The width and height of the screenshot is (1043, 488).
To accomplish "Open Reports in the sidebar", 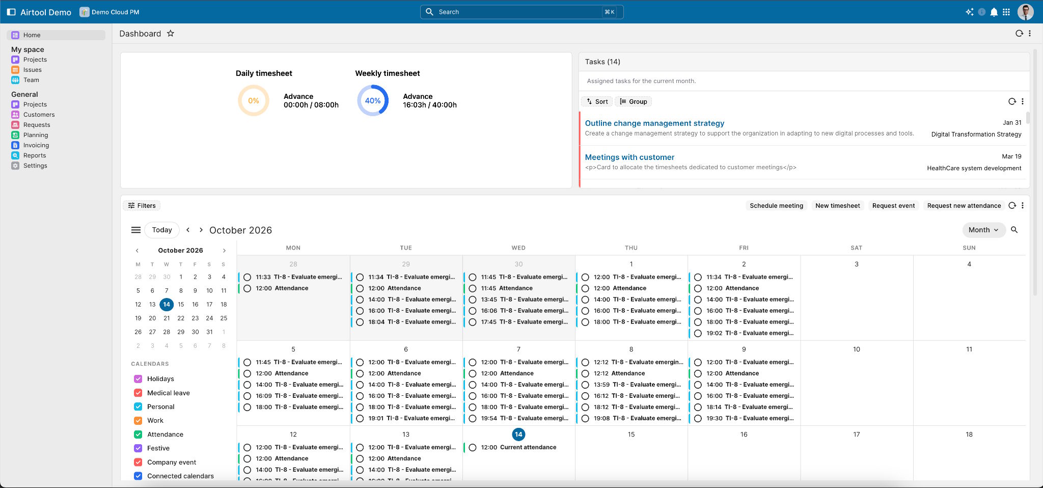I will pos(35,155).
